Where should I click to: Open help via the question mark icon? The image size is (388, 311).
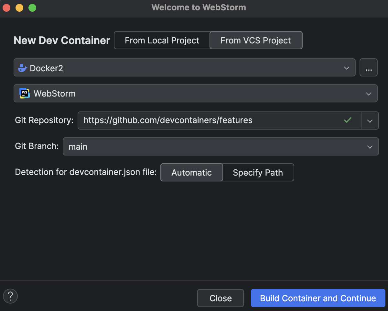(x=10, y=296)
